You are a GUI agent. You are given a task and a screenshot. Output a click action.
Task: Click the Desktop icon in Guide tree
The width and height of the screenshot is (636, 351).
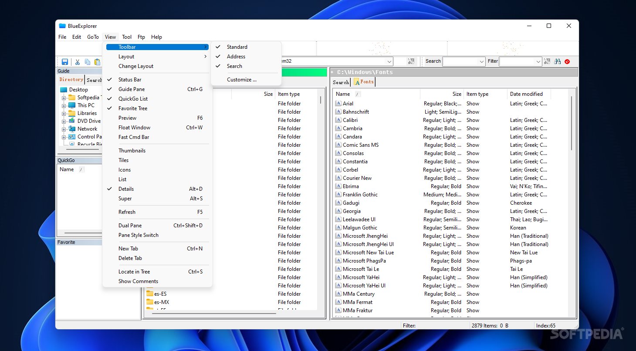[x=64, y=90]
